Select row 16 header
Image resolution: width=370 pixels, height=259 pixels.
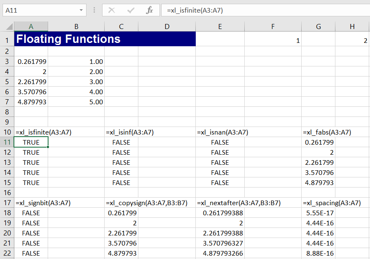tap(7, 193)
